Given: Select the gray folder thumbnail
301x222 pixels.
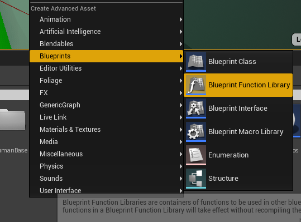Looking at the screenshot, I should point(12,120).
